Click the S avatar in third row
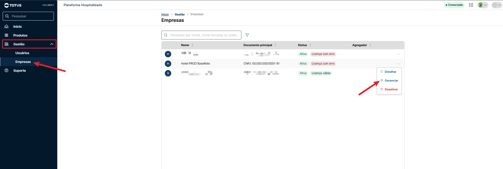Image resolution: width=503 pixels, height=169 pixels. (168, 73)
